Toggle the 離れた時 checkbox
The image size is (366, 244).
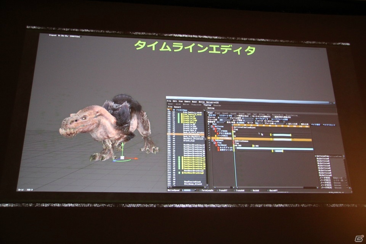[300, 124]
